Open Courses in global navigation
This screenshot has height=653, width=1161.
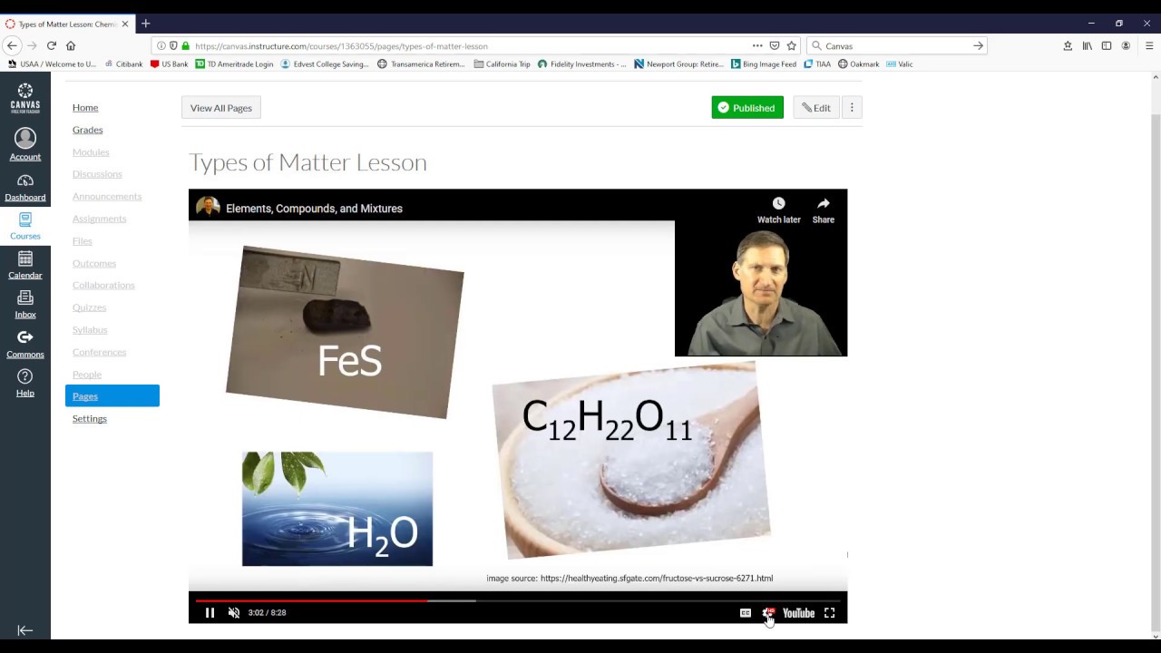pyautogui.click(x=25, y=226)
